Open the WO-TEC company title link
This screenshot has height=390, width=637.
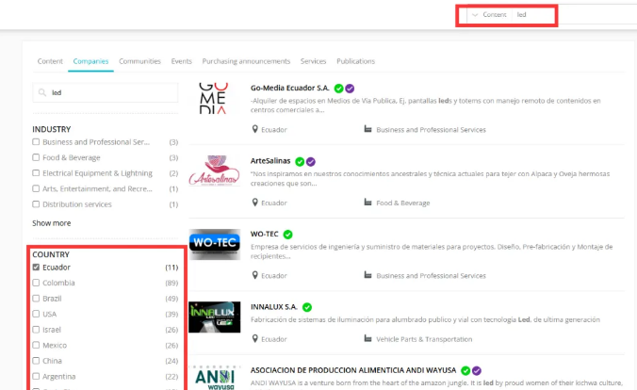click(x=264, y=234)
